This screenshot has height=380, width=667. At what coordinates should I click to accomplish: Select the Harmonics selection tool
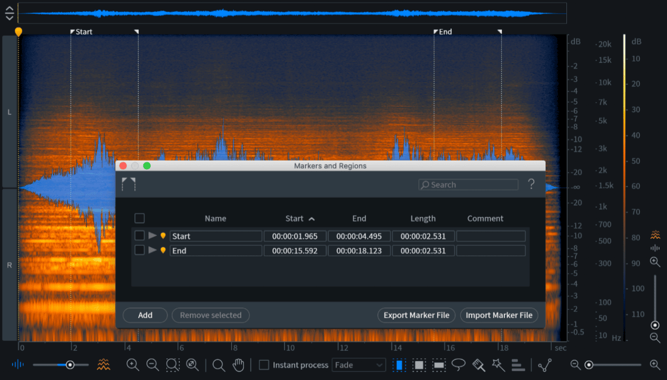pyautogui.click(x=518, y=365)
